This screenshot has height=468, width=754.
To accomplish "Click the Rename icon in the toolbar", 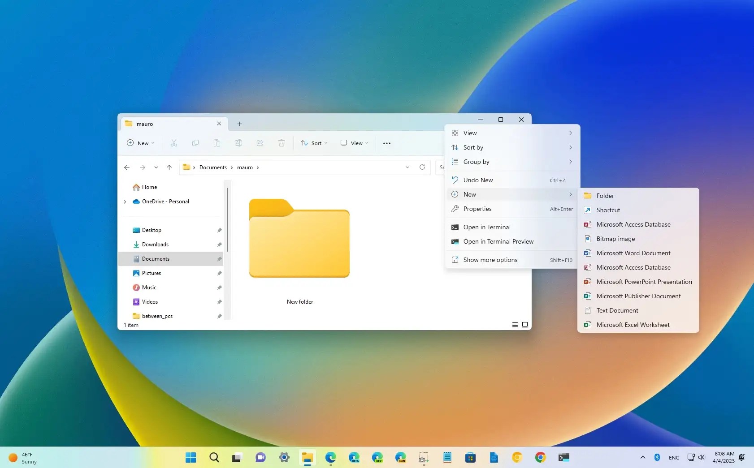I will (238, 143).
